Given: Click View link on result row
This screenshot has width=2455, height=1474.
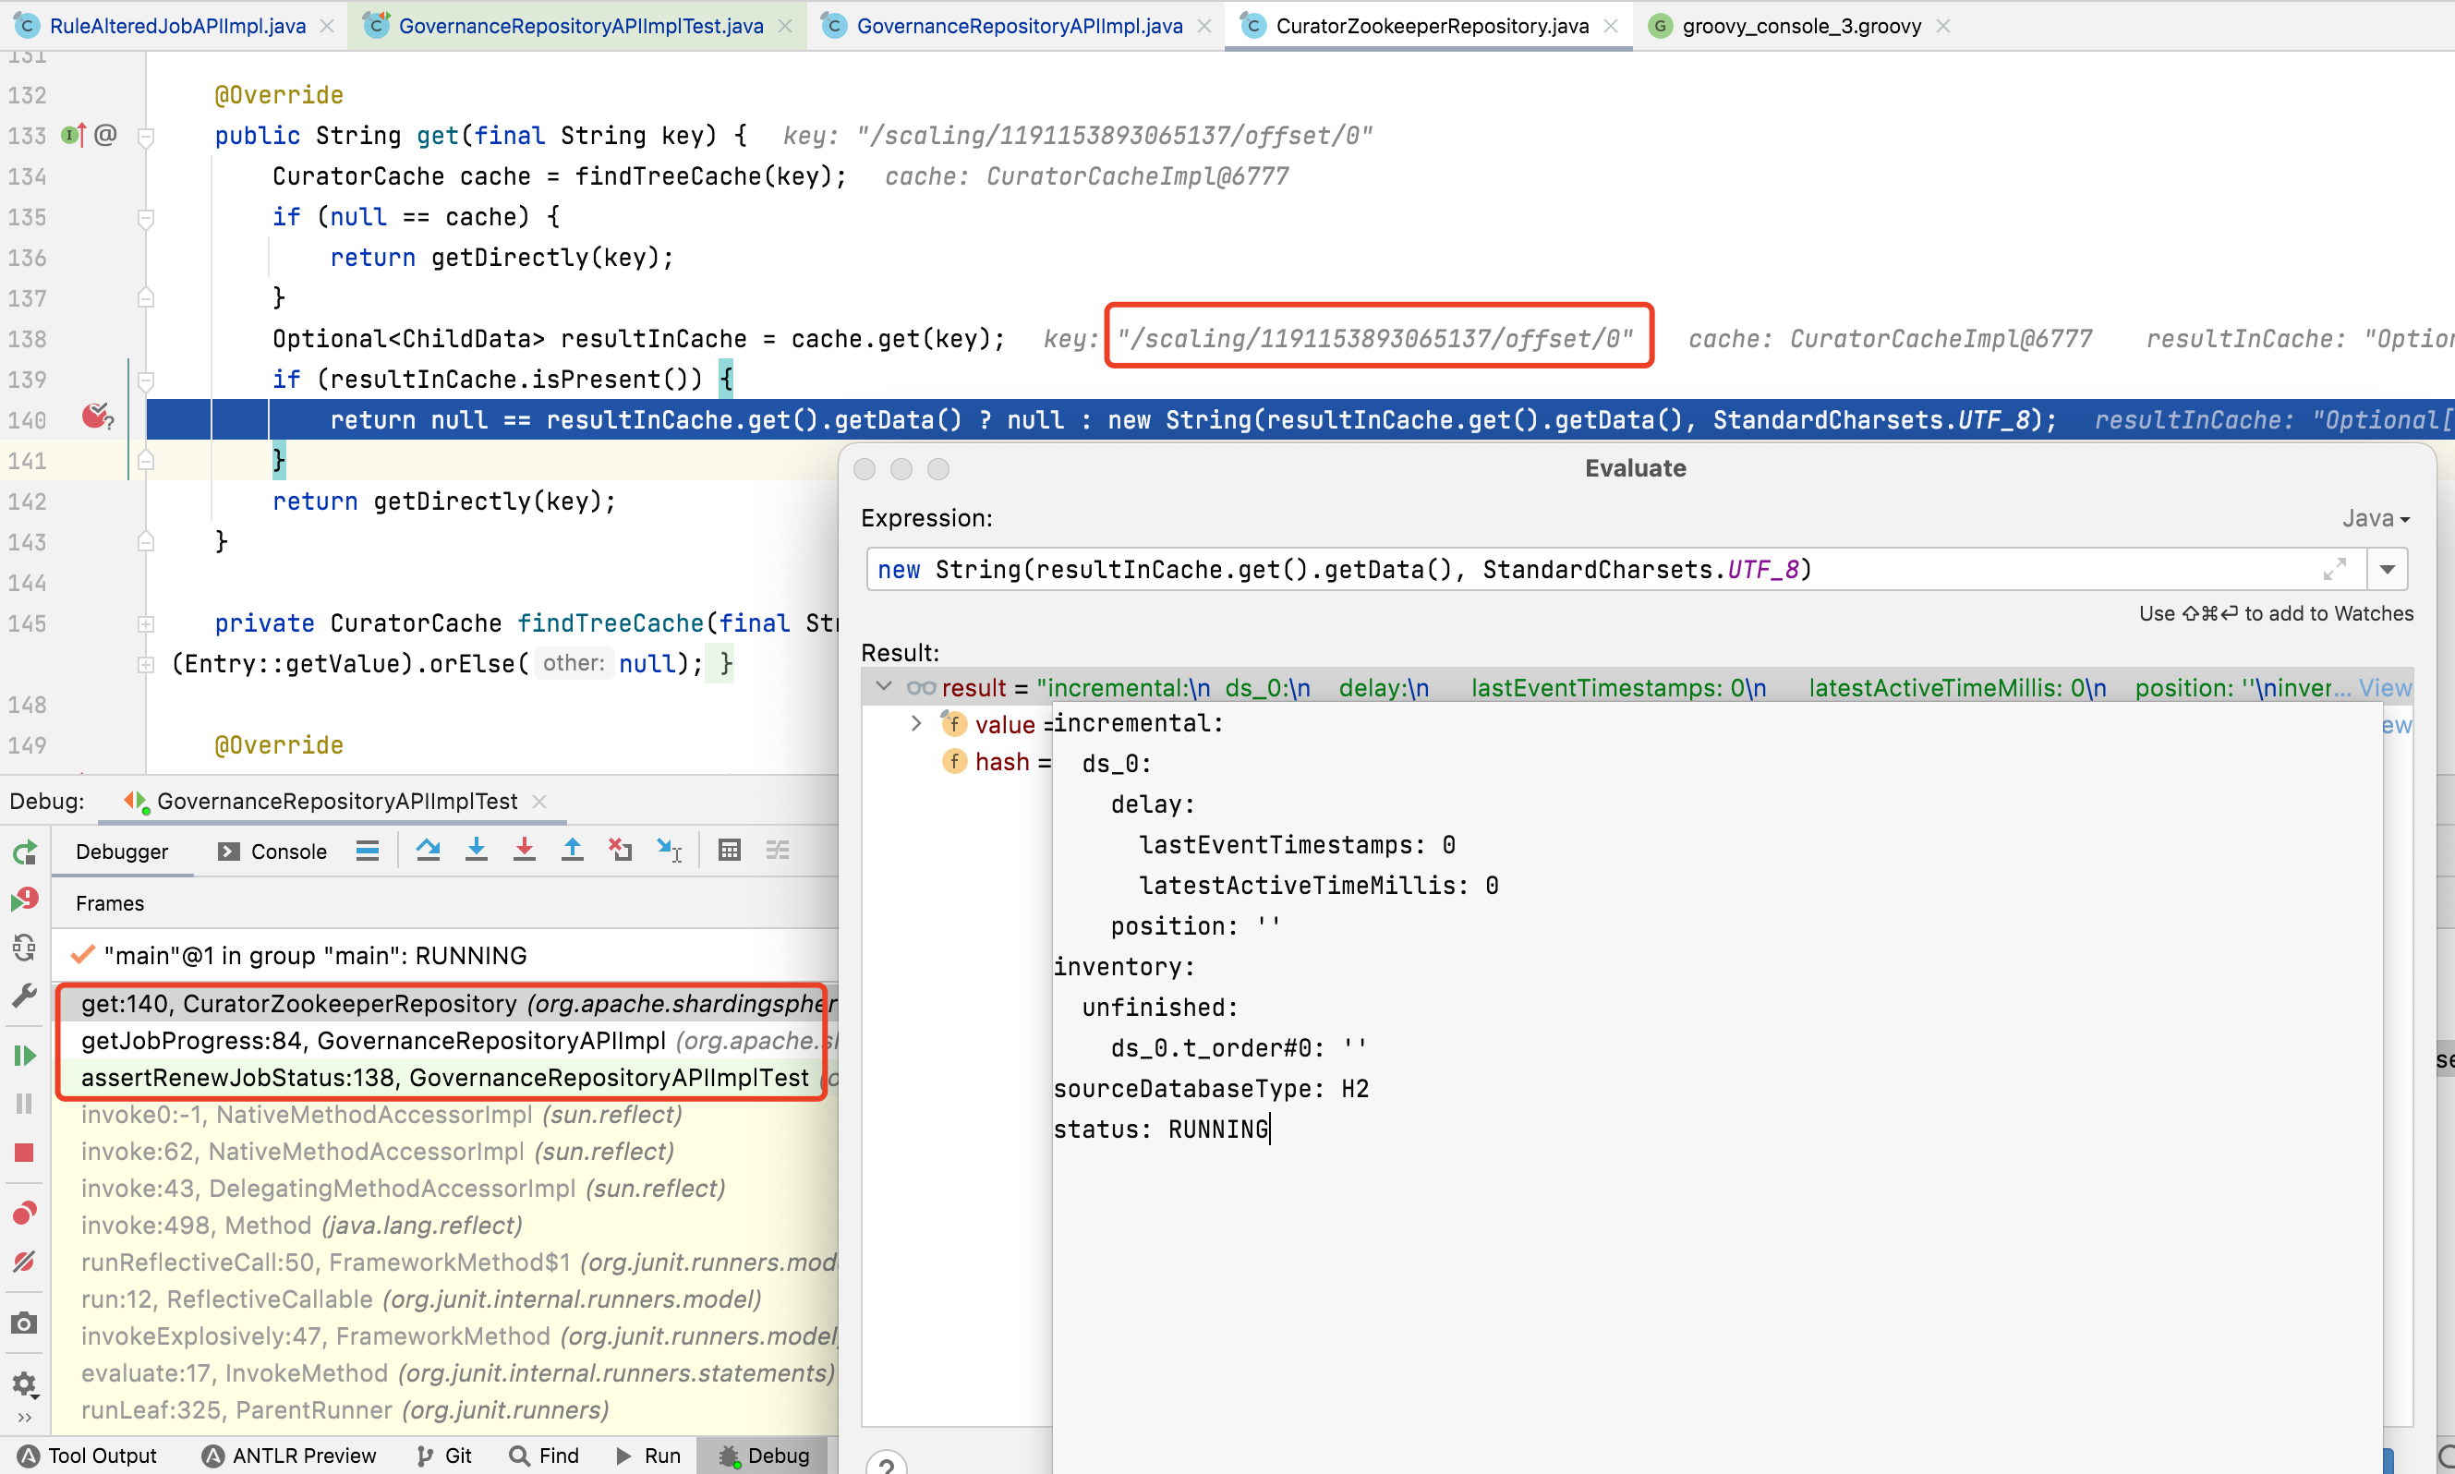Looking at the screenshot, I should click(x=2386, y=687).
